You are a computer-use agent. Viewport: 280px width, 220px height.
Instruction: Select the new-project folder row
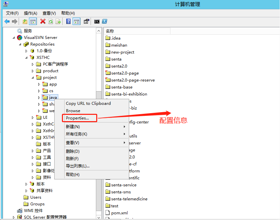[x=120, y=52]
